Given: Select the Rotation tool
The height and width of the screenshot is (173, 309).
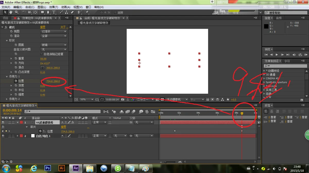Looking at the screenshot, I should click(24, 12).
